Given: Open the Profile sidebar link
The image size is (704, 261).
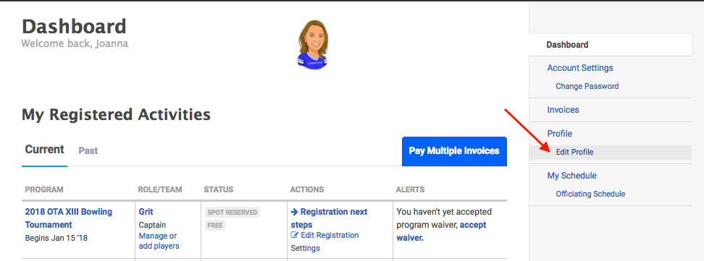Looking at the screenshot, I should pos(559,134).
